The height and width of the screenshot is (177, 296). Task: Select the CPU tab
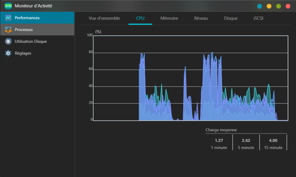(x=140, y=18)
